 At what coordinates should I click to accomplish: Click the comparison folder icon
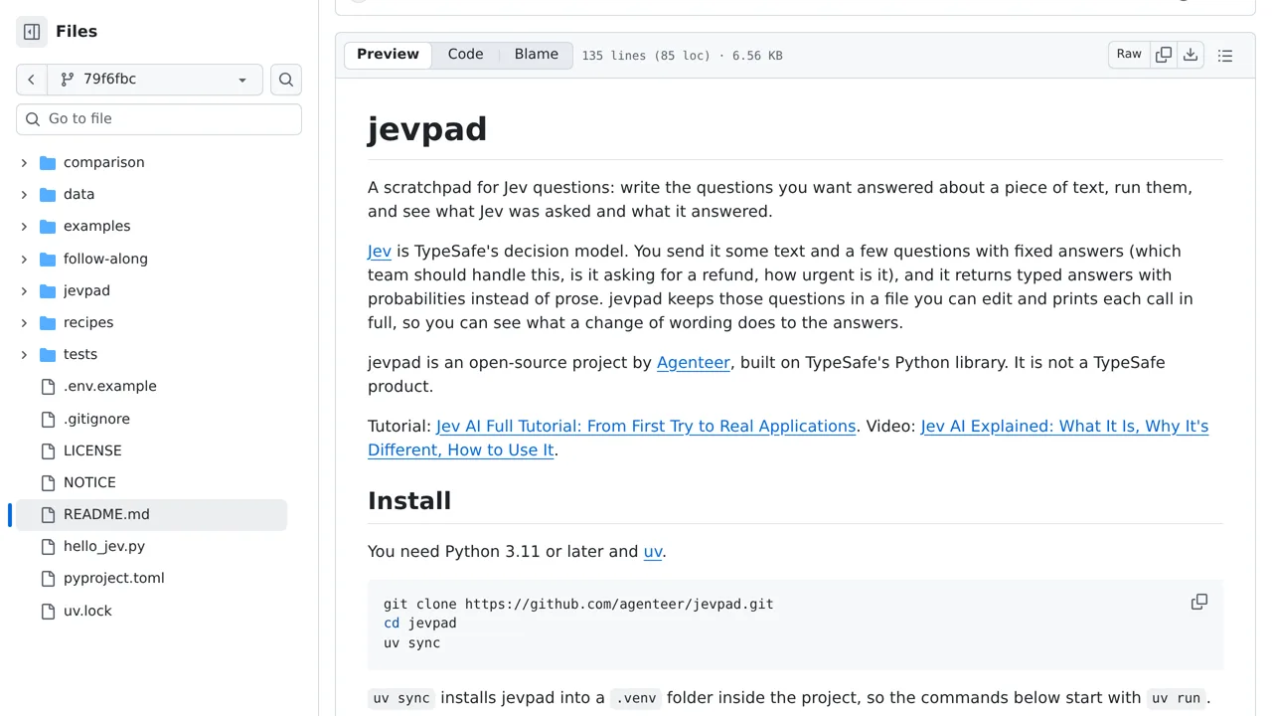point(48,162)
